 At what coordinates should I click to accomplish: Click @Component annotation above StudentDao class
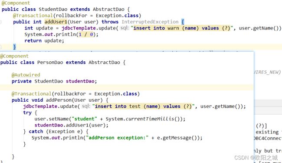16,3
